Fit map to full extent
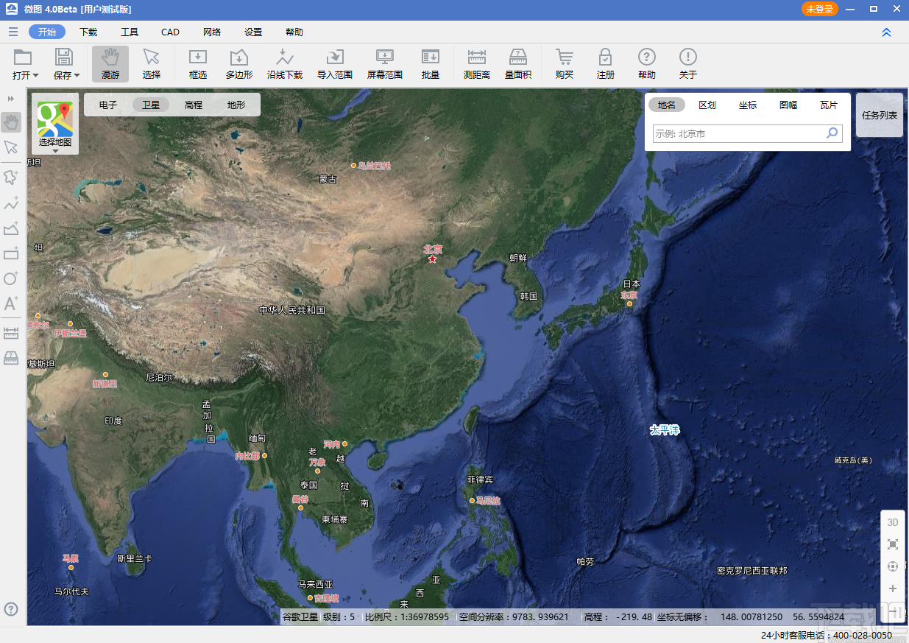 point(893,544)
